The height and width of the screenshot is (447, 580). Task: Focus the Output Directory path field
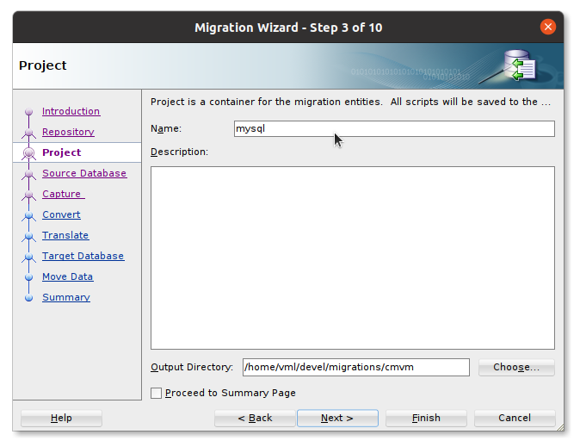[356, 368]
